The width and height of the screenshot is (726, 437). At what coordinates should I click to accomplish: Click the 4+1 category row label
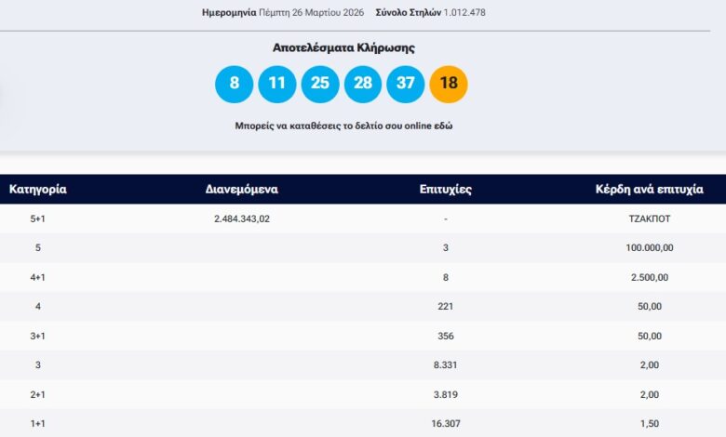(x=38, y=277)
